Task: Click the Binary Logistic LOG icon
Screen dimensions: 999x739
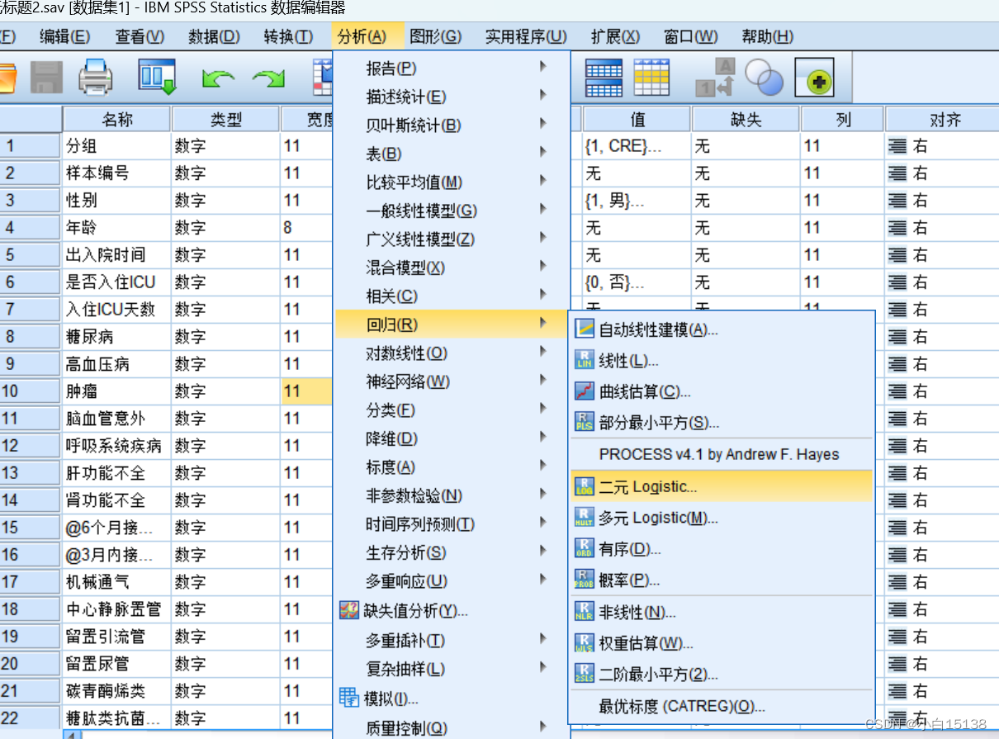Action: click(585, 486)
